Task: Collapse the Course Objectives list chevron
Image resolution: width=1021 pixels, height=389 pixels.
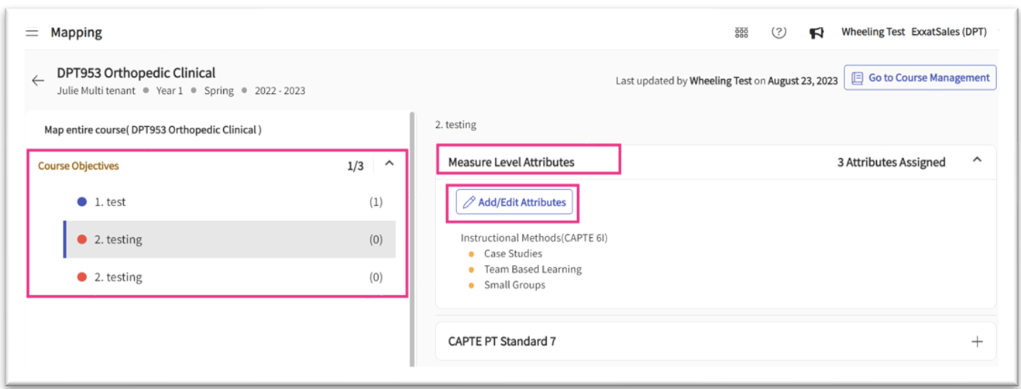Action: click(389, 164)
